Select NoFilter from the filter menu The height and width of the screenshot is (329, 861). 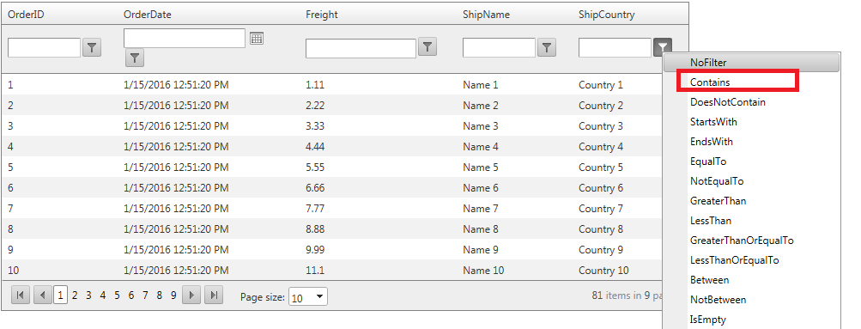pyautogui.click(x=752, y=63)
